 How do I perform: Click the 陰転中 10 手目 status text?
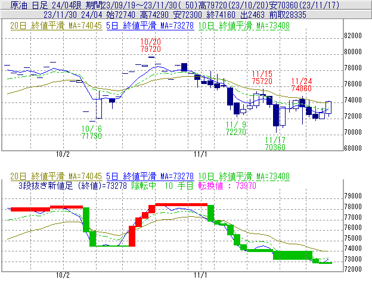163,185
